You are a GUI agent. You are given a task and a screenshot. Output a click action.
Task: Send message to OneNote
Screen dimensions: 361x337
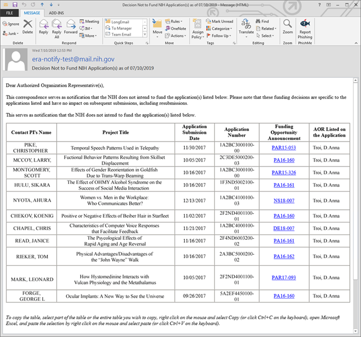[176, 28]
